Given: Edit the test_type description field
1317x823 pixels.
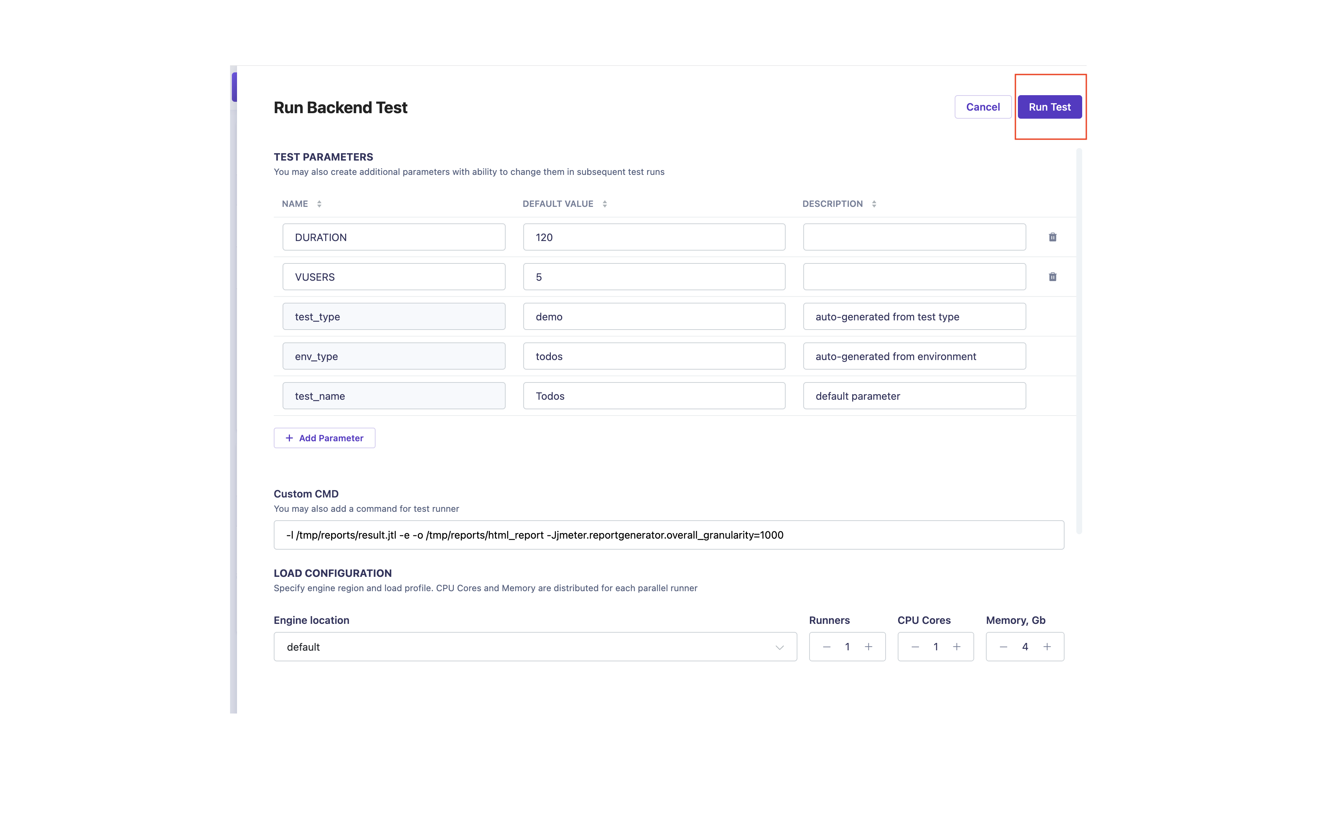Looking at the screenshot, I should (x=914, y=317).
